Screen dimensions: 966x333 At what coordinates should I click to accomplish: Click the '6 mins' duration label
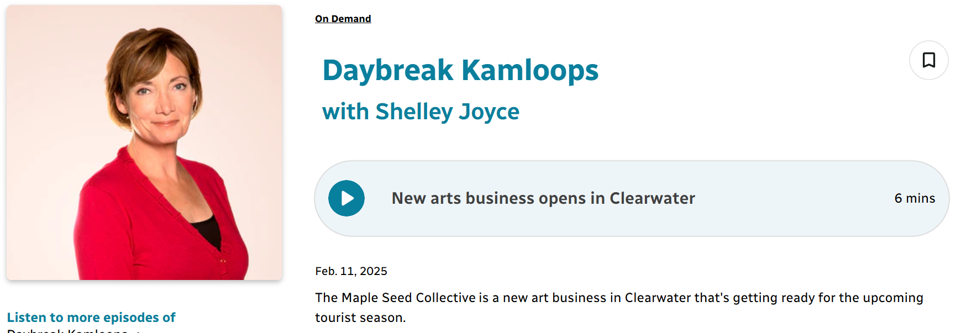click(915, 198)
